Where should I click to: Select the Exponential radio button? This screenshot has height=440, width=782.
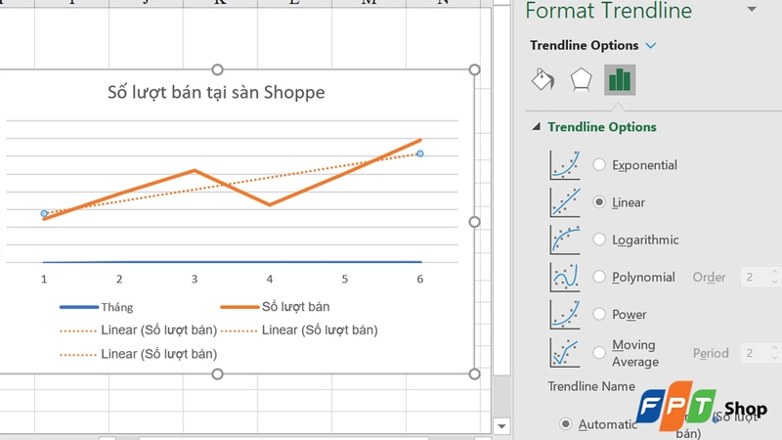(x=599, y=164)
